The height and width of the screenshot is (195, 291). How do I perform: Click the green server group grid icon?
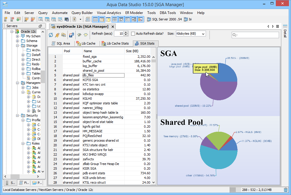pyautogui.click(x=19, y=19)
